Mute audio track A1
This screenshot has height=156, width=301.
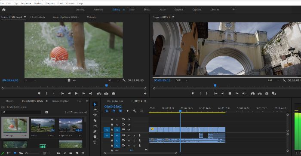tap(129, 135)
